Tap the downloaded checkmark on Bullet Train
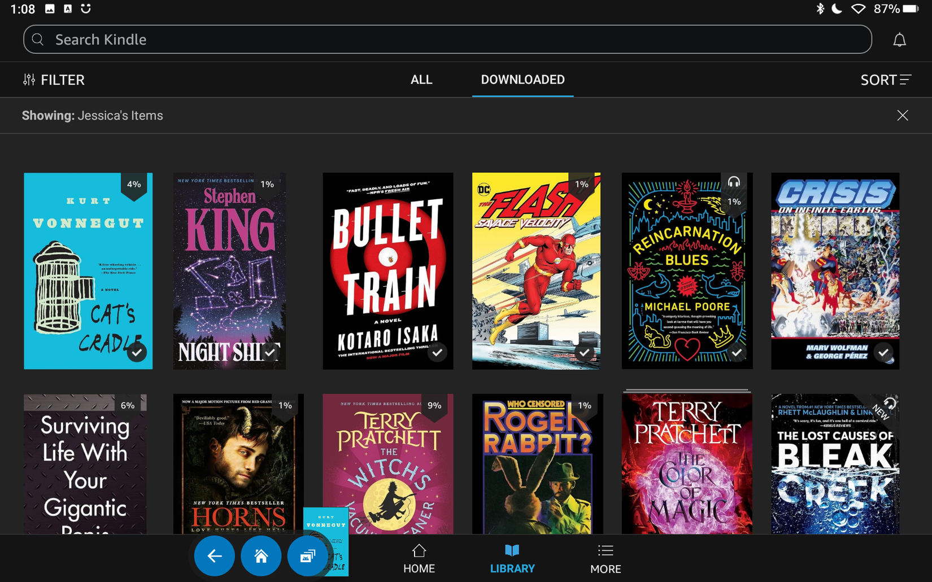 pyautogui.click(x=437, y=353)
